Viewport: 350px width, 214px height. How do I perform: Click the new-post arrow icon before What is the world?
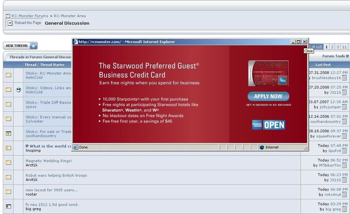(27, 146)
